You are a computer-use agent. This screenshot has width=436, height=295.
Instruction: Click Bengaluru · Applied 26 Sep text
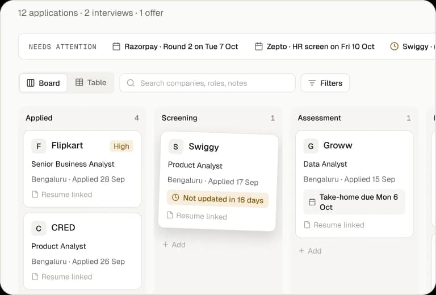click(x=78, y=262)
